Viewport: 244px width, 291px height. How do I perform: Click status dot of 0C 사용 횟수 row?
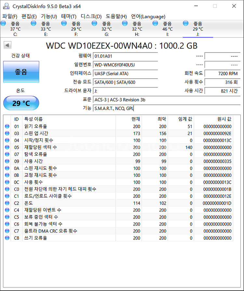click(x=7, y=182)
